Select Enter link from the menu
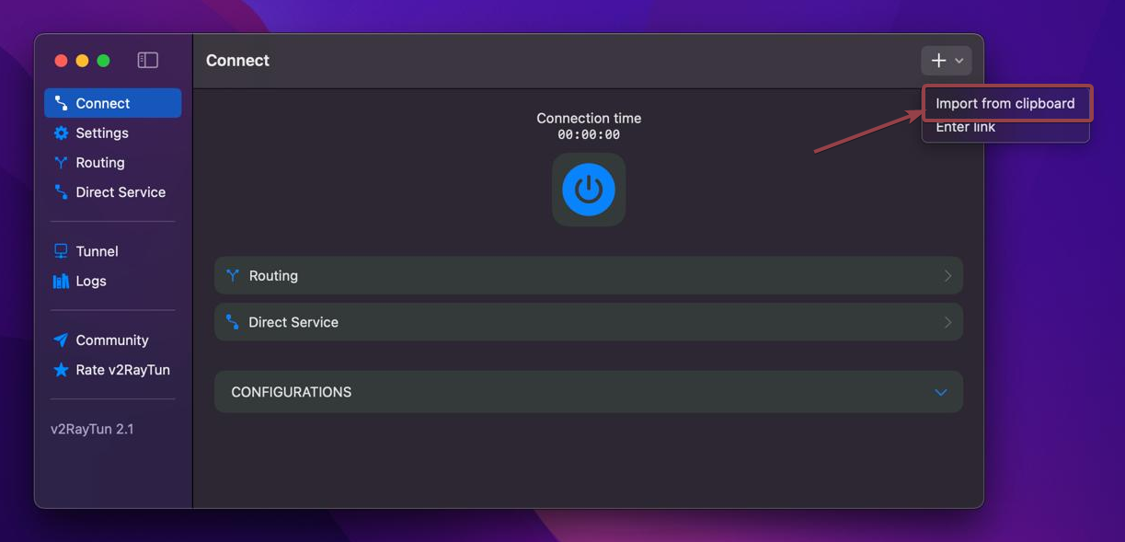The width and height of the screenshot is (1125, 542). click(968, 127)
